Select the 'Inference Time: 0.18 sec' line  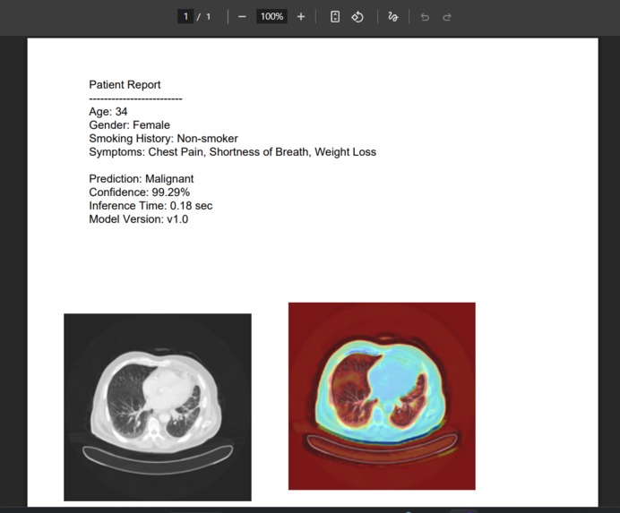coord(151,206)
